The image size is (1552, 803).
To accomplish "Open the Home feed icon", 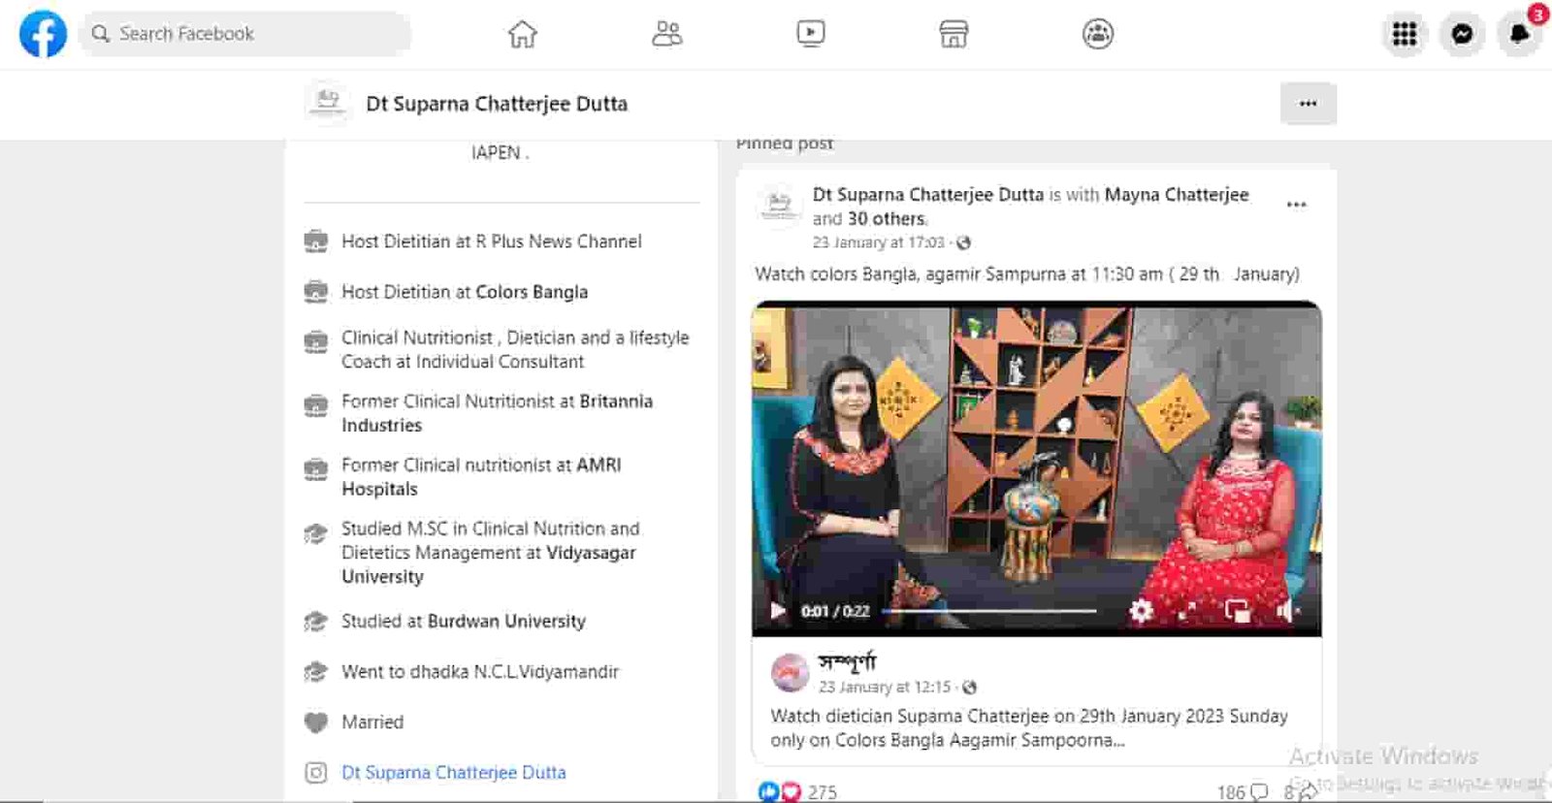I will pyautogui.click(x=522, y=34).
